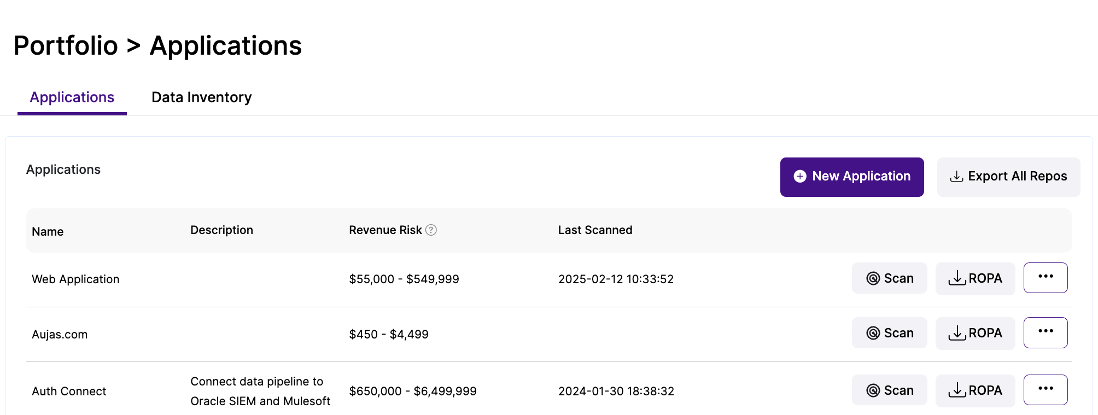Click the Scan target icon for Auth Connect

click(873, 390)
